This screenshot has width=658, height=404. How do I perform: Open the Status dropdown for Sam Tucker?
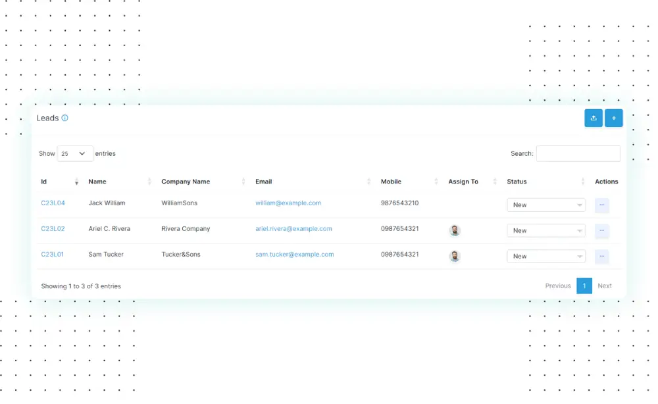[x=546, y=256]
